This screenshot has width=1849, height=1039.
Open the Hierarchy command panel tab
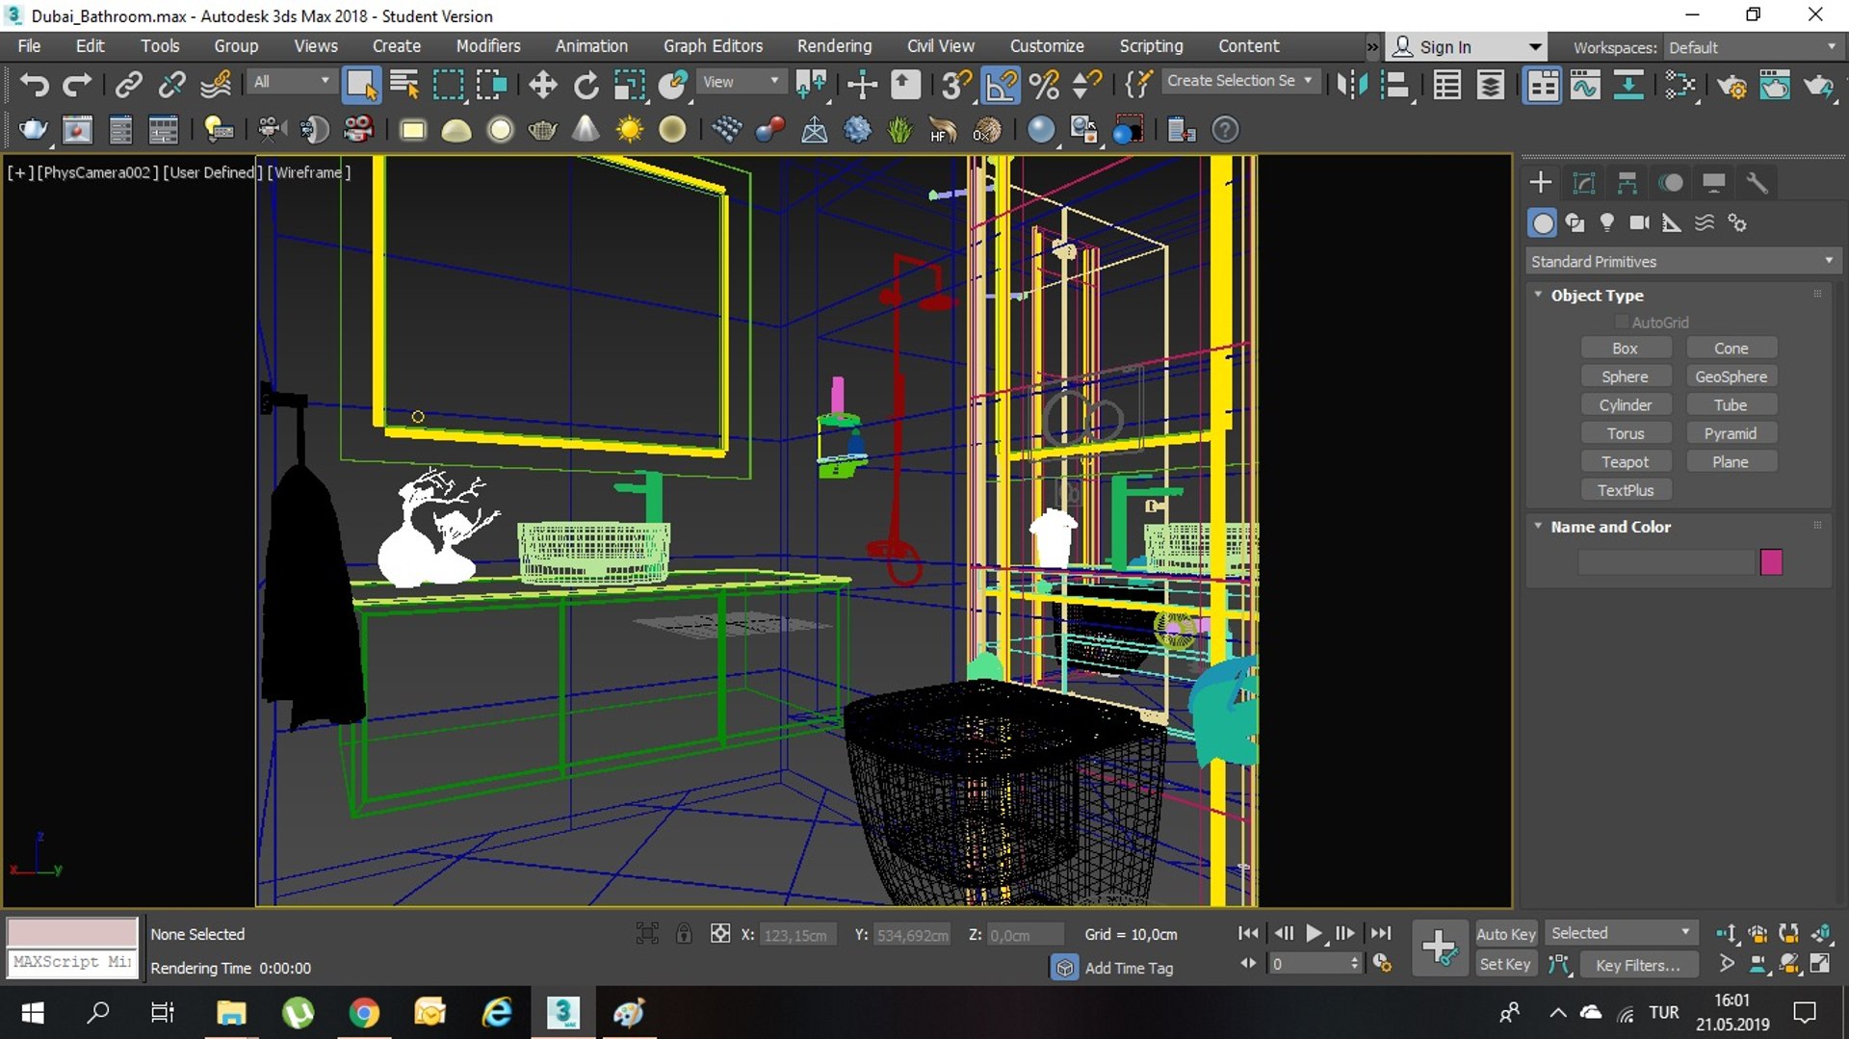click(x=1628, y=182)
